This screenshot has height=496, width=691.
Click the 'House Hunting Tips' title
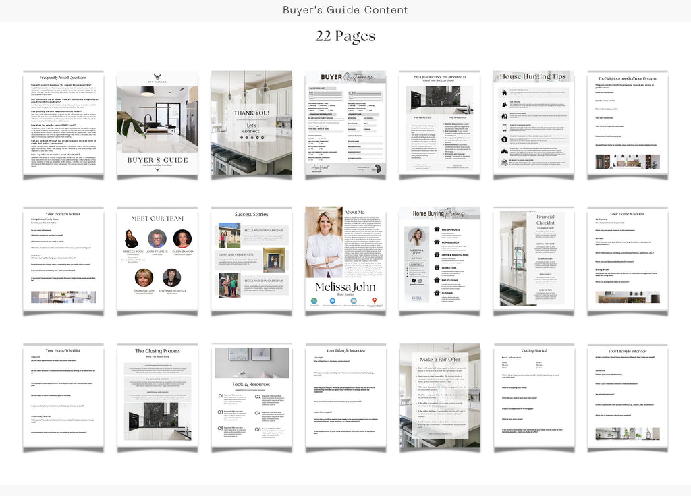pyautogui.click(x=533, y=76)
